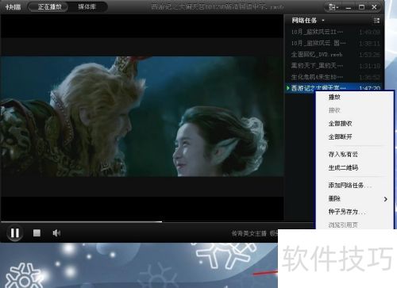Switch to the 媒体库 tab

pos(87,7)
